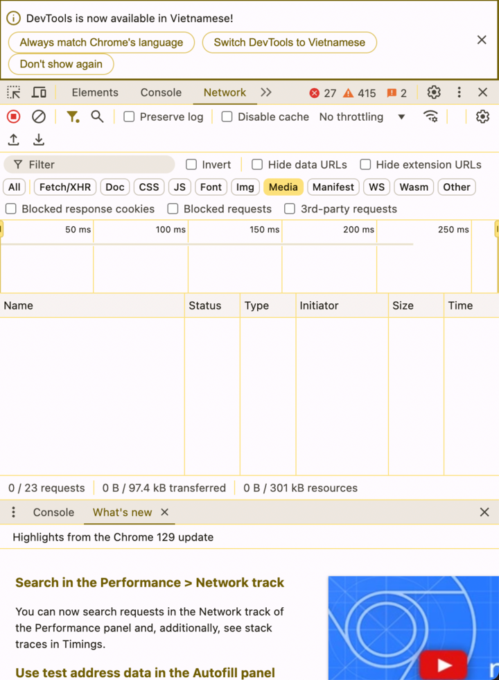Sort by the Initiator column header
Image resolution: width=499 pixels, height=680 pixels.
pyautogui.click(x=342, y=305)
